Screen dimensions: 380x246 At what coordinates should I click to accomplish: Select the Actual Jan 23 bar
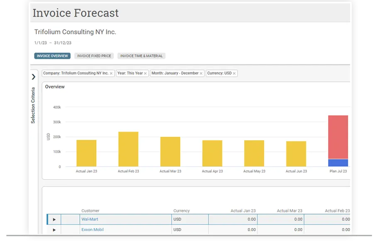[86, 153]
